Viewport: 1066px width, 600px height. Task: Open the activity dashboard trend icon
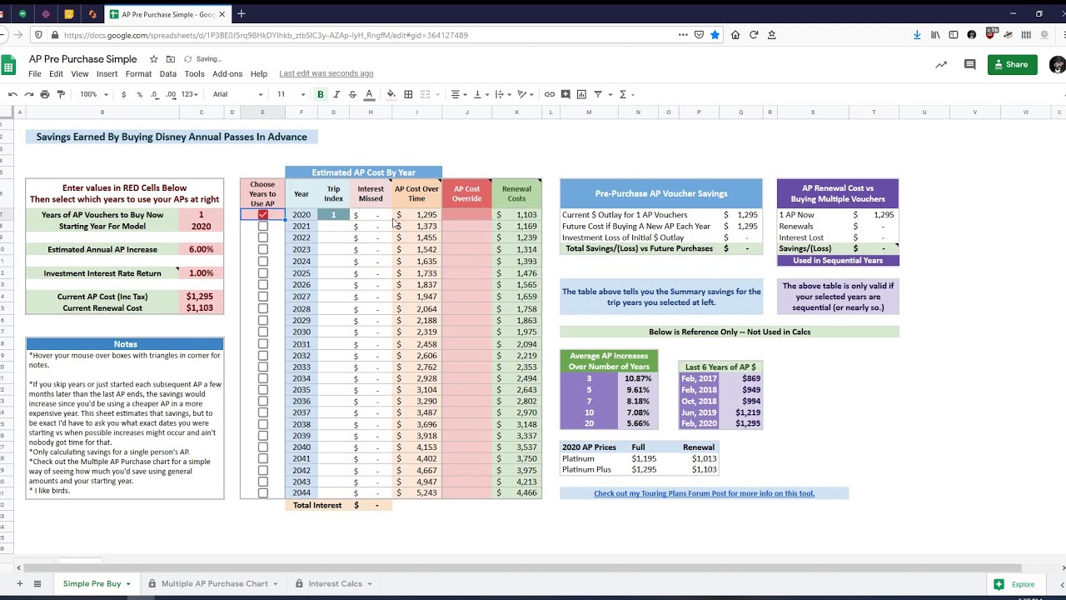pos(941,64)
